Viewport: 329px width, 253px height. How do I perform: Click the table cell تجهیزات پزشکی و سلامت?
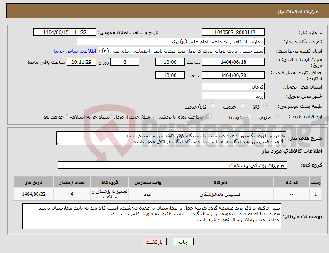tap(109, 194)
